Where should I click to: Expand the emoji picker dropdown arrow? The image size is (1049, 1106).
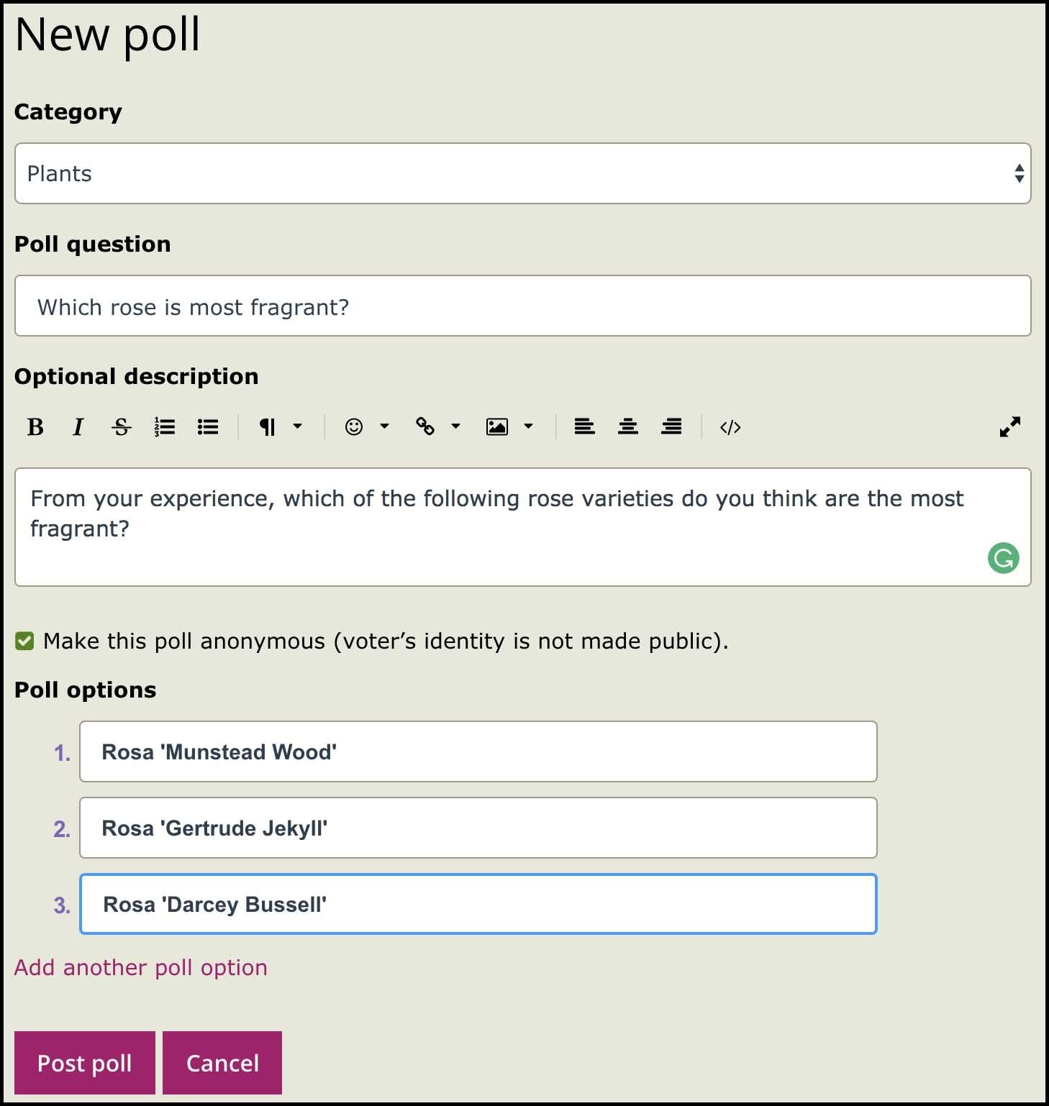[385, 426]
